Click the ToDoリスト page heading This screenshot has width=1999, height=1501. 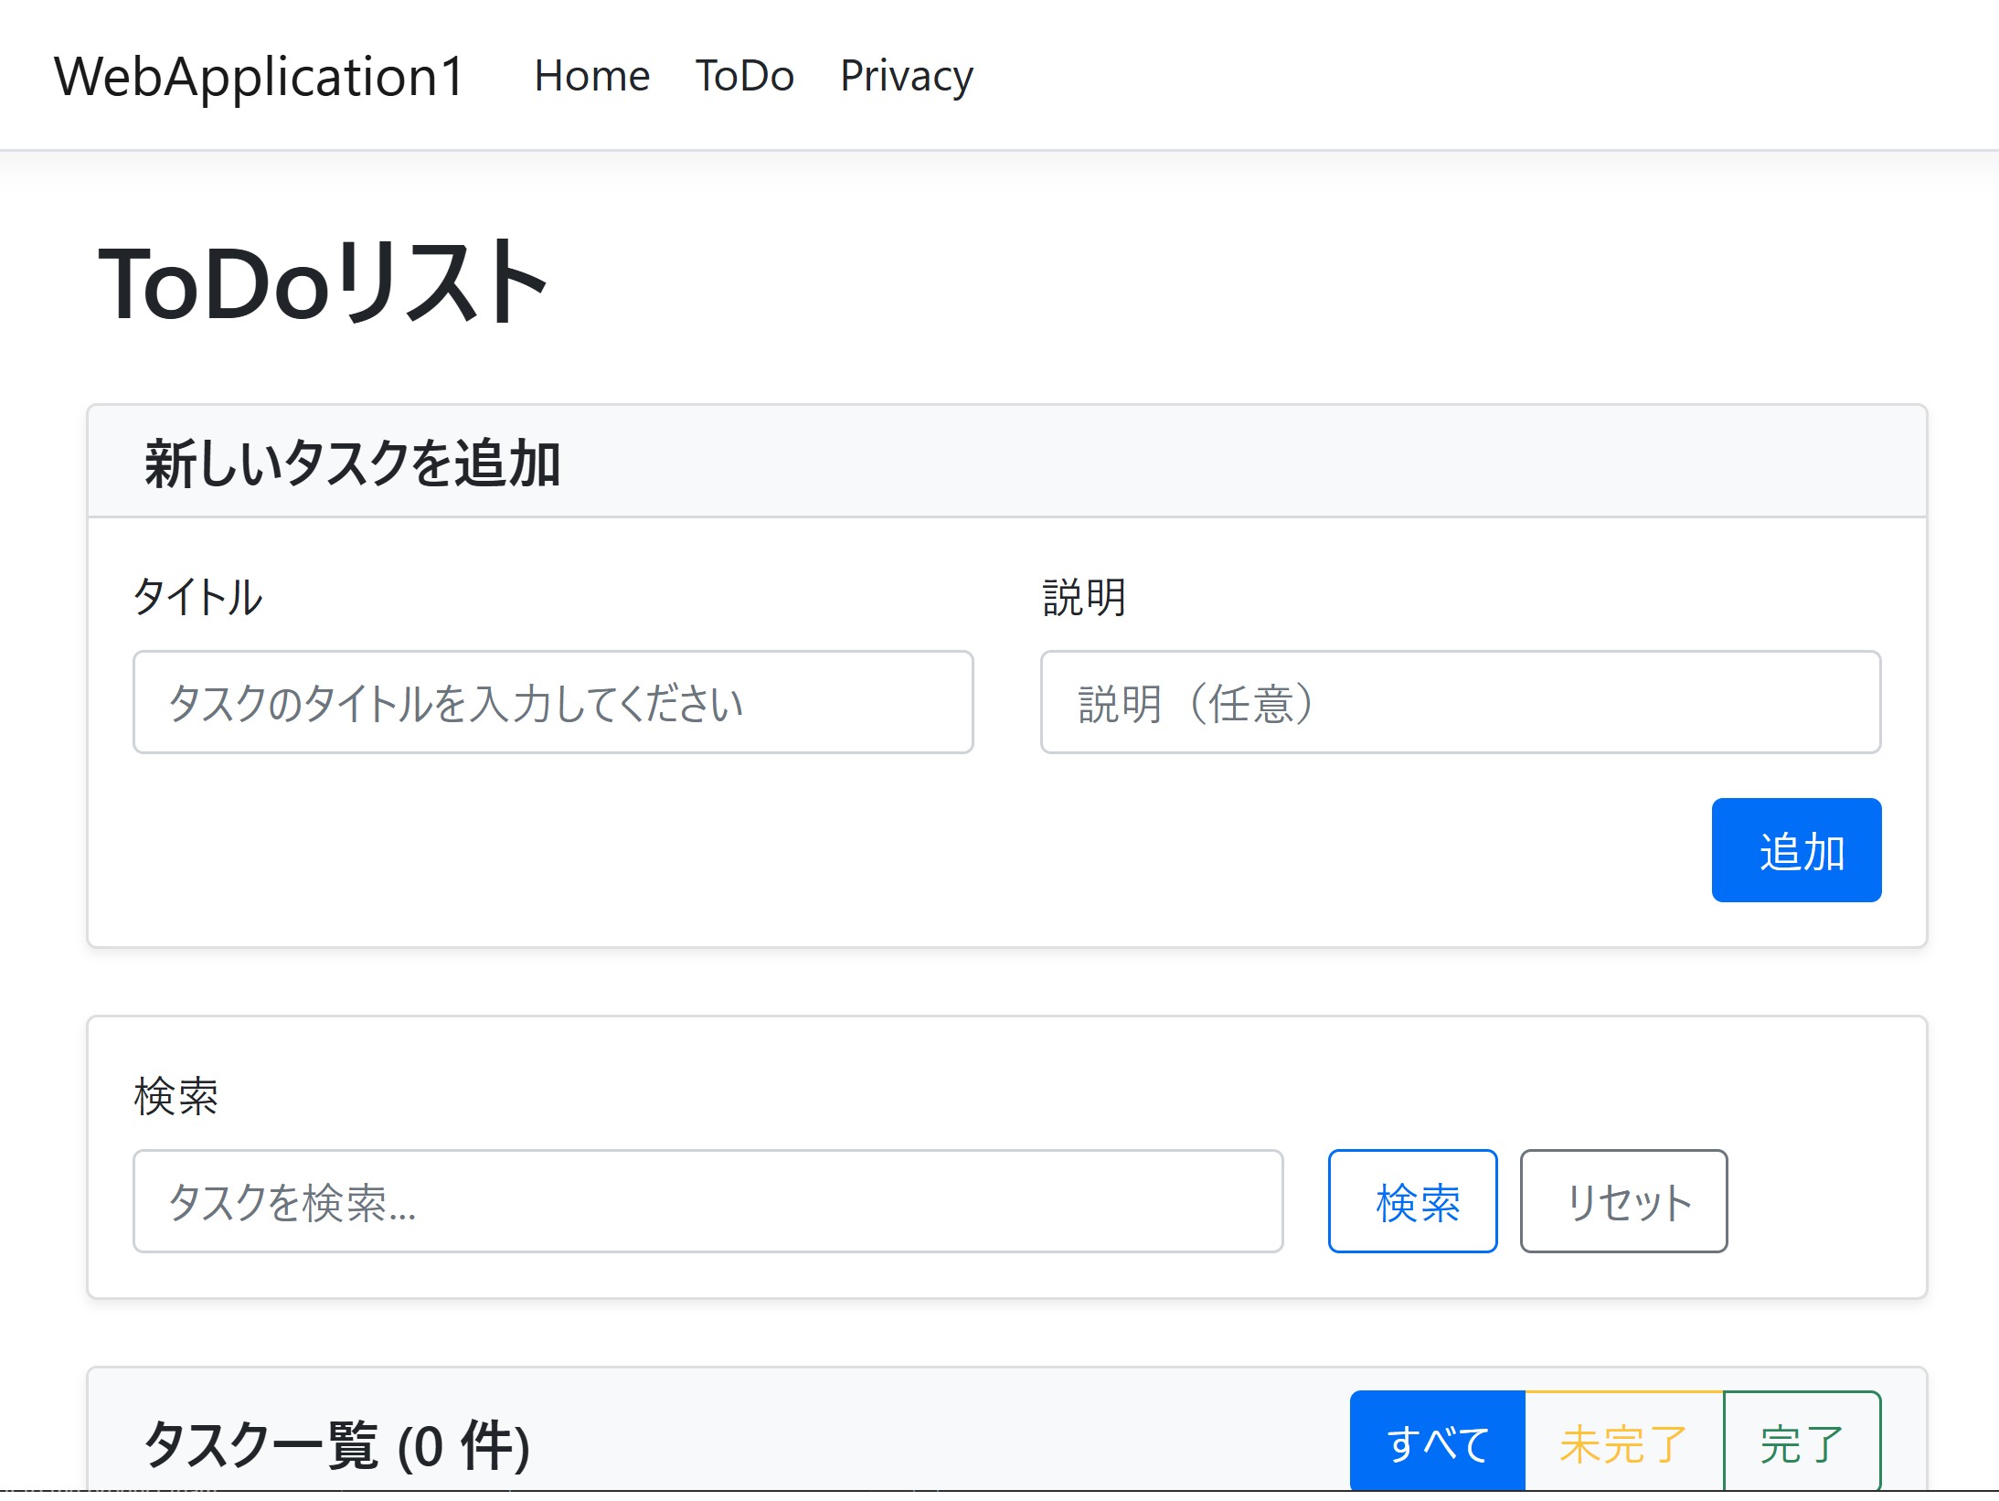(x=323, y=282)
